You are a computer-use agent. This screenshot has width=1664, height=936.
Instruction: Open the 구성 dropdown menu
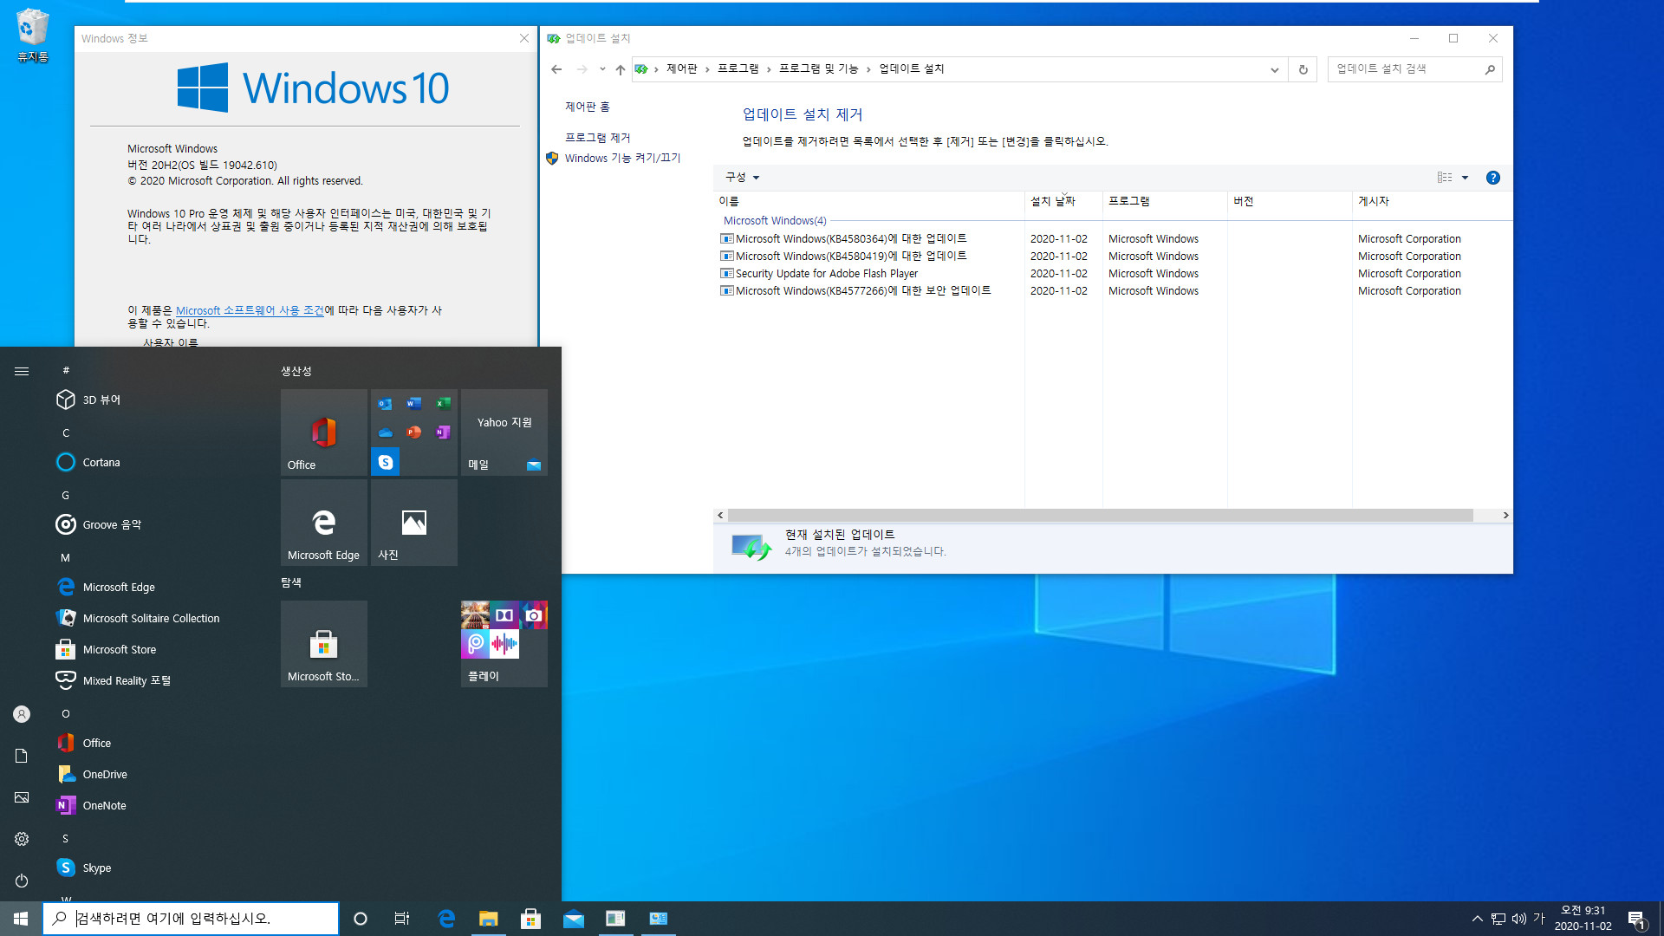(742, 177)
